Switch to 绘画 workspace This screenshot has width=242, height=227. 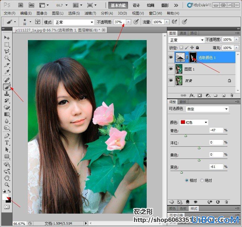point(151,5)
